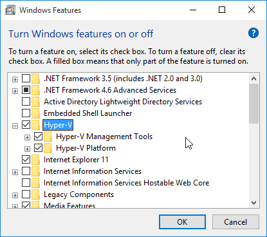This screenshot has width=267, height=237.
Task: Select the Hyper-V Platform label
Action: (86, 148)
